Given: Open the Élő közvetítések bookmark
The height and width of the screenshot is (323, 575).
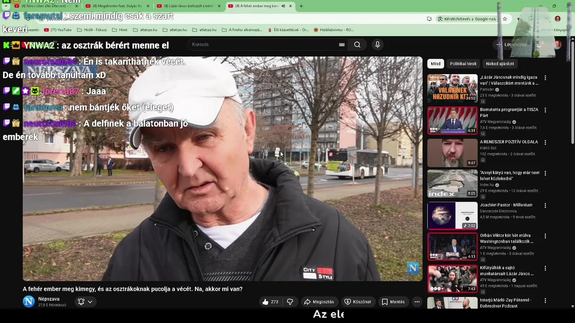Looking at the screenshot, I should (287, 30).
